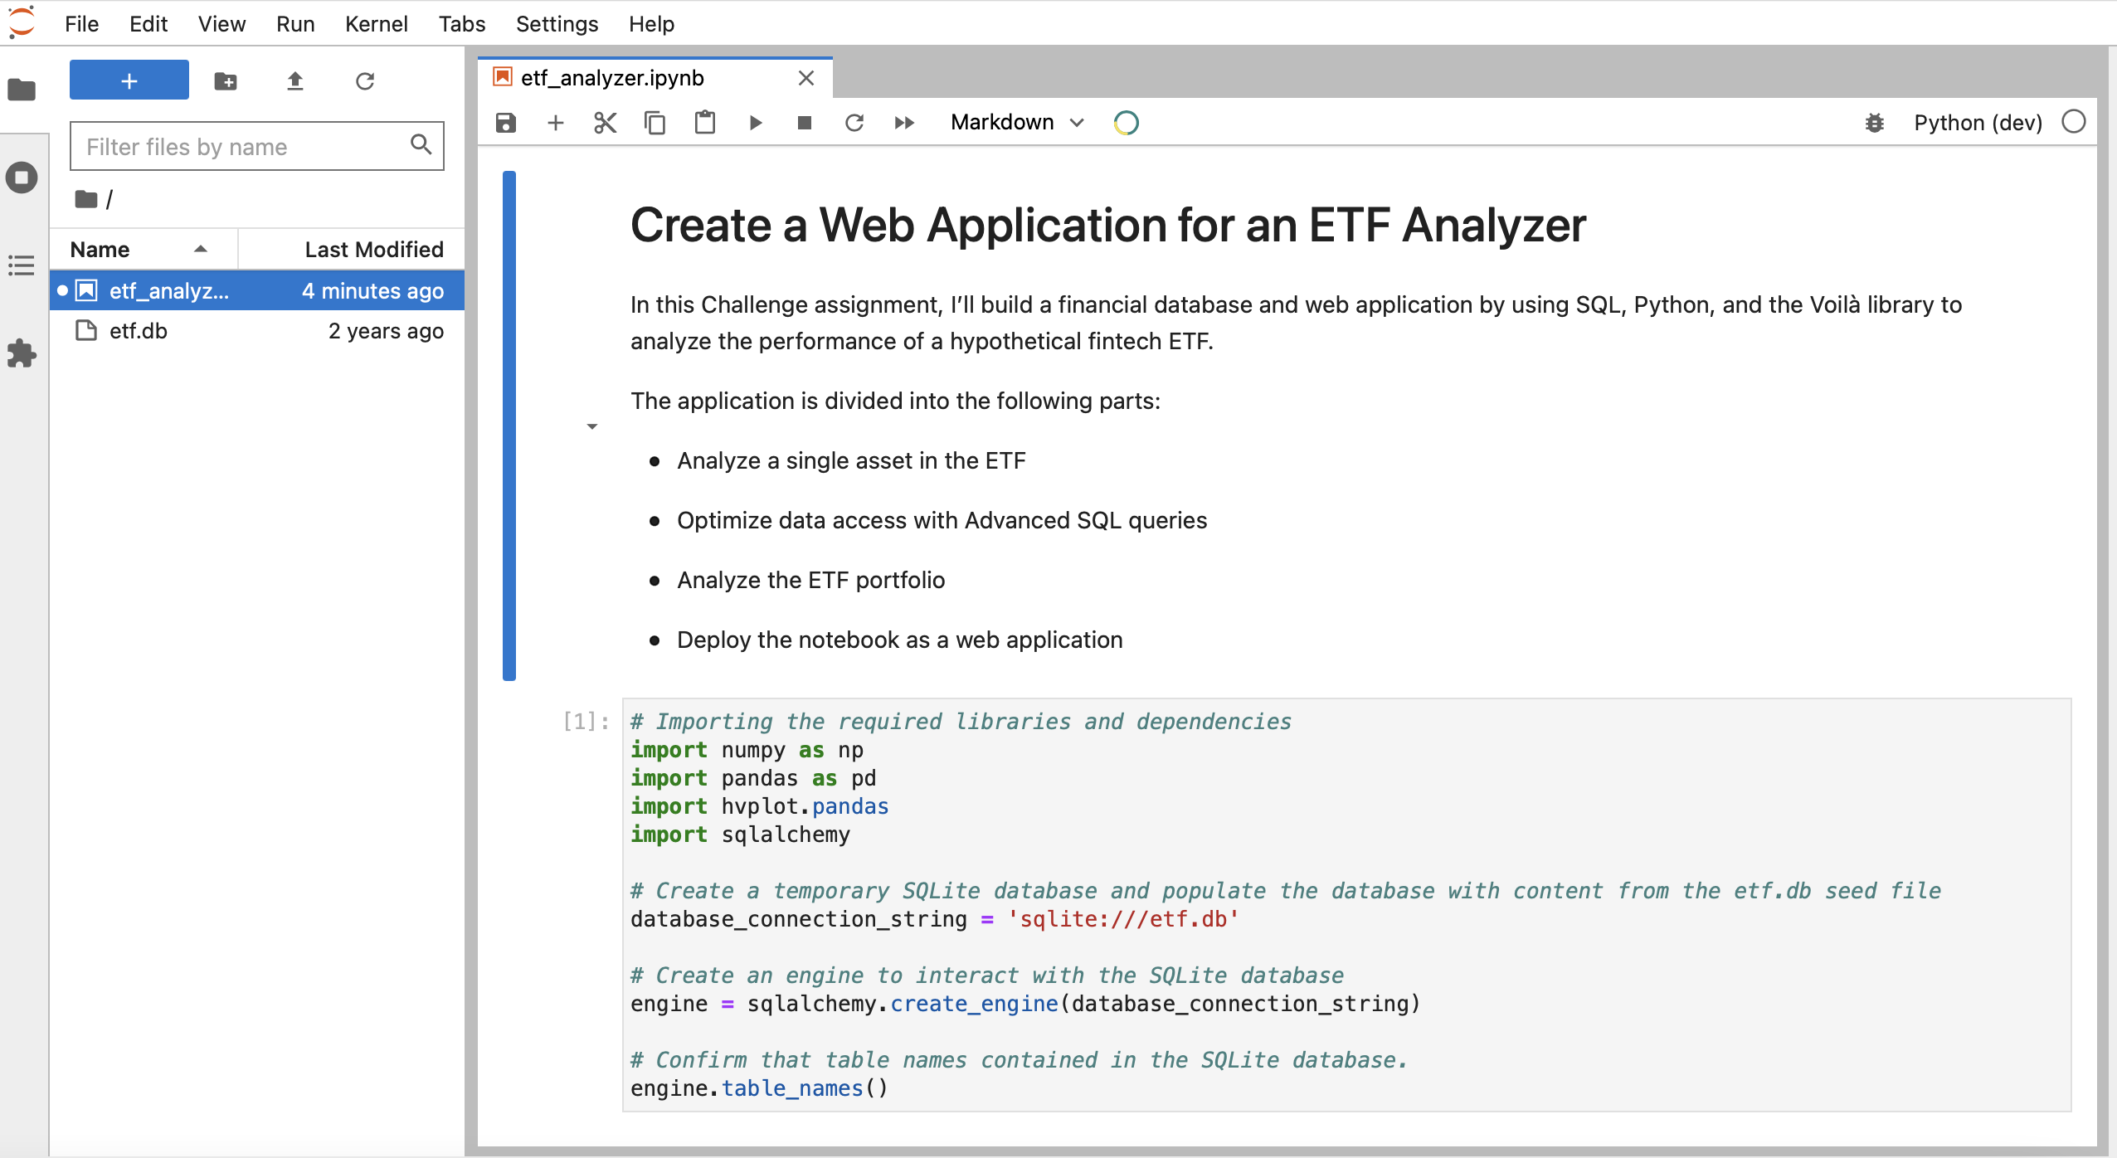The image size is (2117, 1158).
Task: Upload files to the file browser
Action: 295,80
